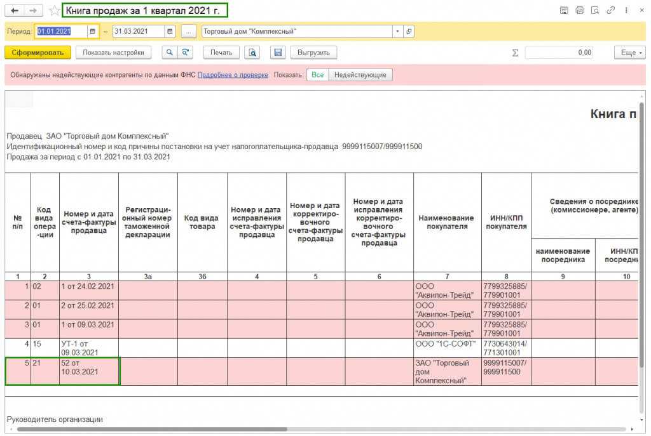Open period selection with ellipsis button
This screenshot has width=651, height=436.
(189, 32)
